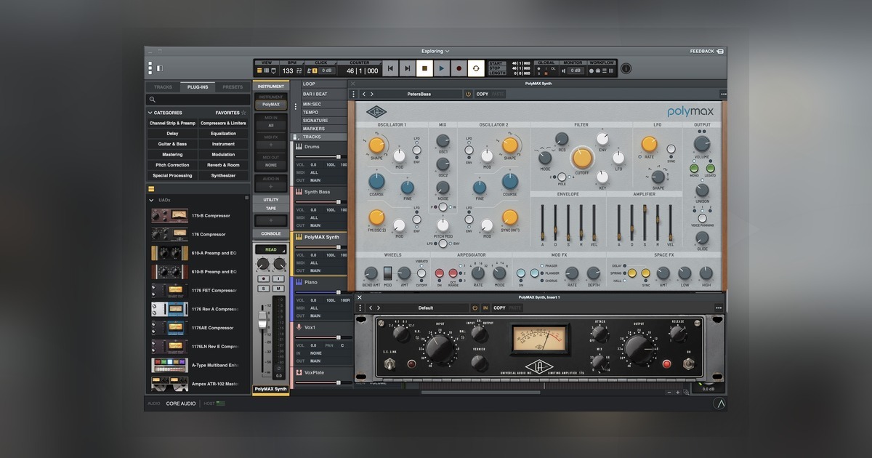Go to previous PolyMAX preset arrow
Image resolution: width=872 pixels, height=458 pixels.
point(365,95)
